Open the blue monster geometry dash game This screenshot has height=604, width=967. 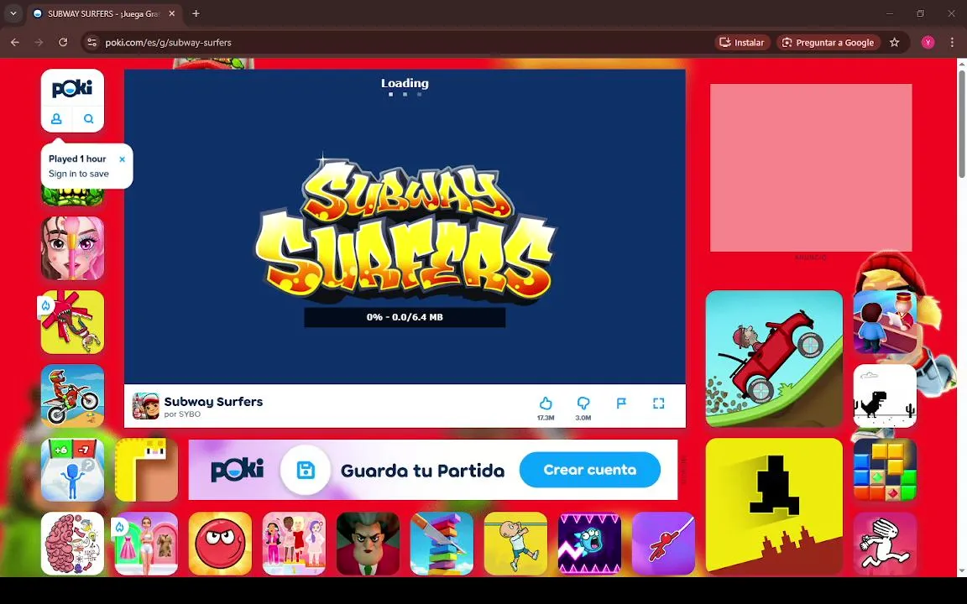pos(589,544)
